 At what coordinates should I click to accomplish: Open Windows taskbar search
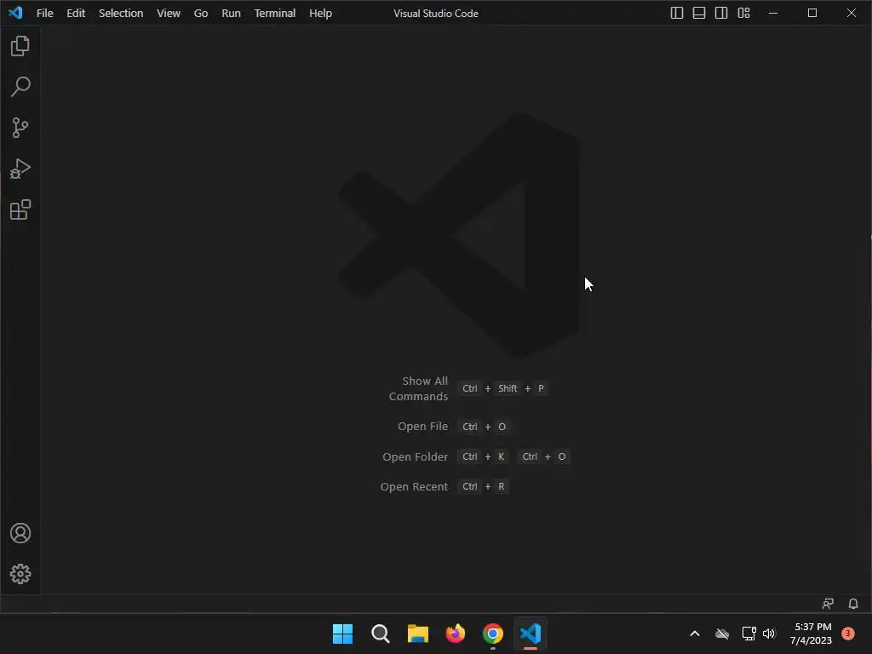(x=381, y=634)
